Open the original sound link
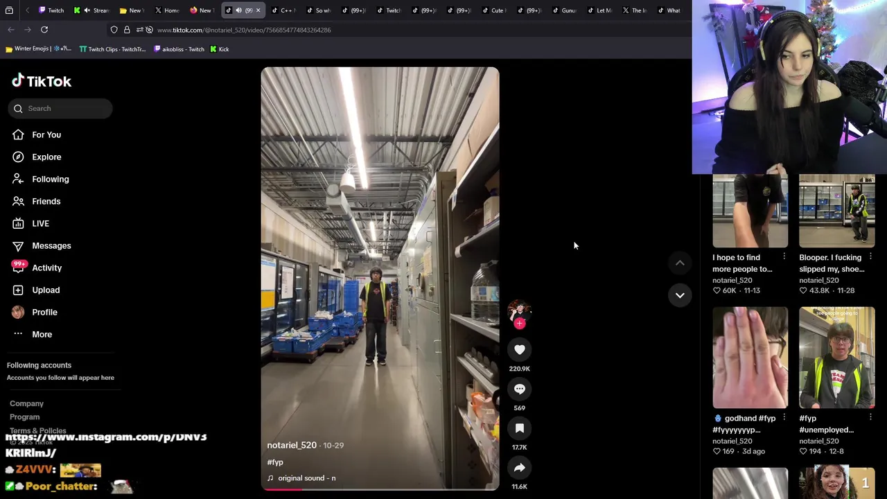 301,478
